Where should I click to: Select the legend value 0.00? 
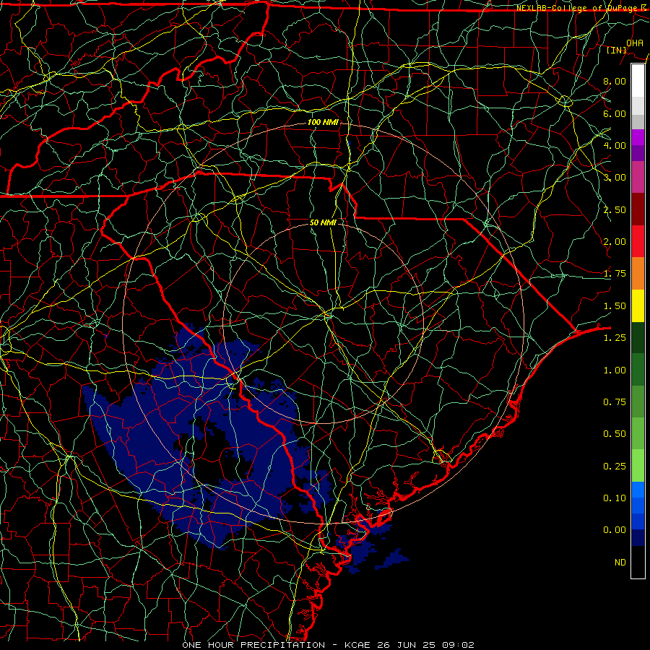(615, 530)
